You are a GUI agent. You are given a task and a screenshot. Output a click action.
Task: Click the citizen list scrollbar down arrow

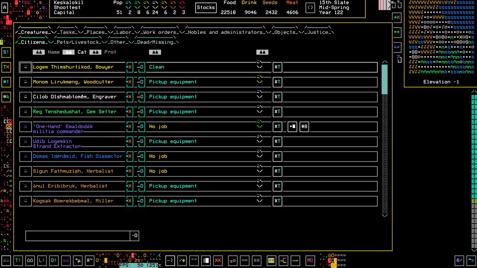384,215
